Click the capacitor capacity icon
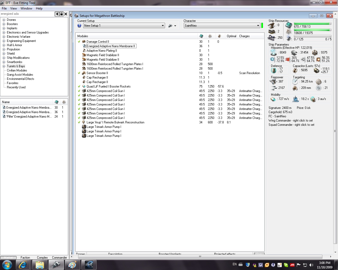Viewport: 338px width, 270px height. [295, 70]
